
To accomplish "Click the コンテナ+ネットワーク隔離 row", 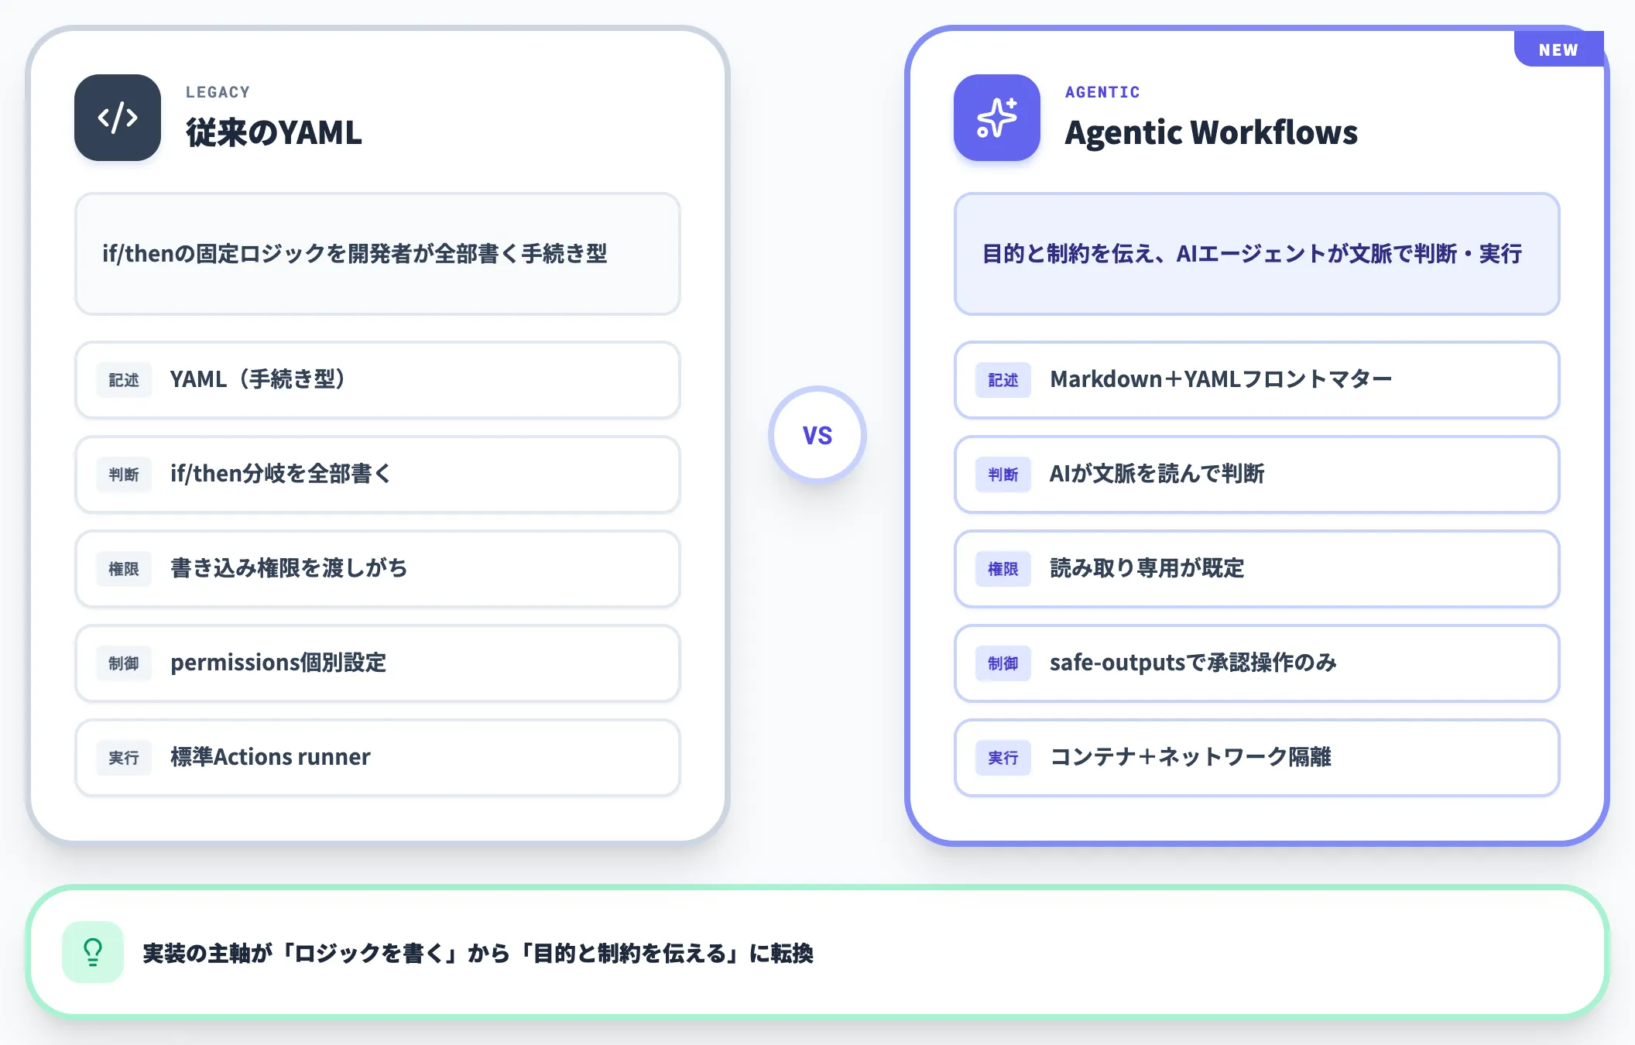I will [1257, 758].
